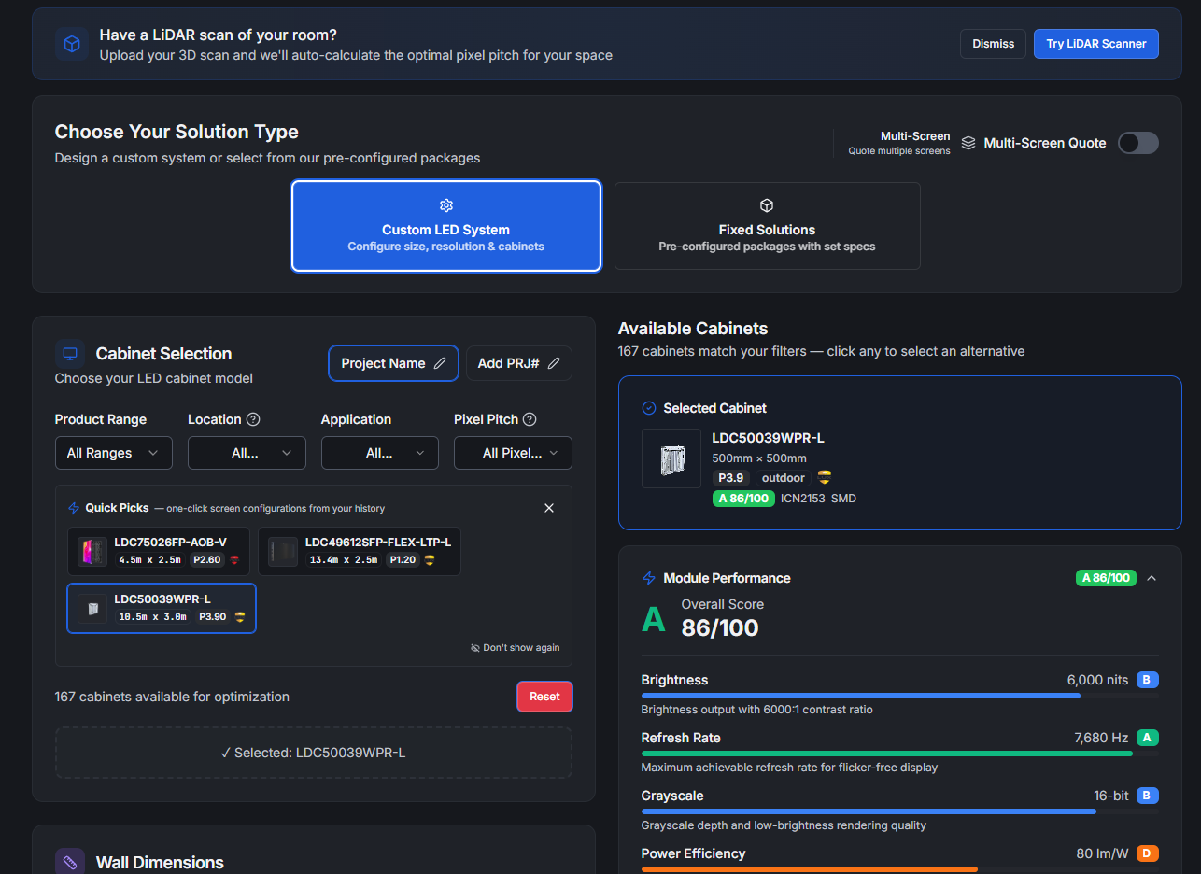Enable the Multi-Screen Quote toggle

(x=1137, y=143)
